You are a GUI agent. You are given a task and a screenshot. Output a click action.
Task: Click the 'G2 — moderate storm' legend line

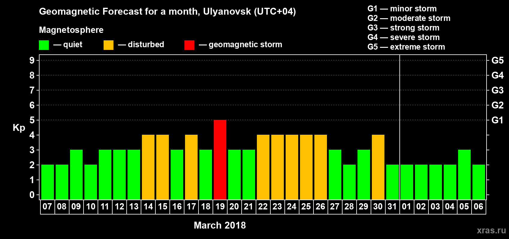tap(409, 18)
